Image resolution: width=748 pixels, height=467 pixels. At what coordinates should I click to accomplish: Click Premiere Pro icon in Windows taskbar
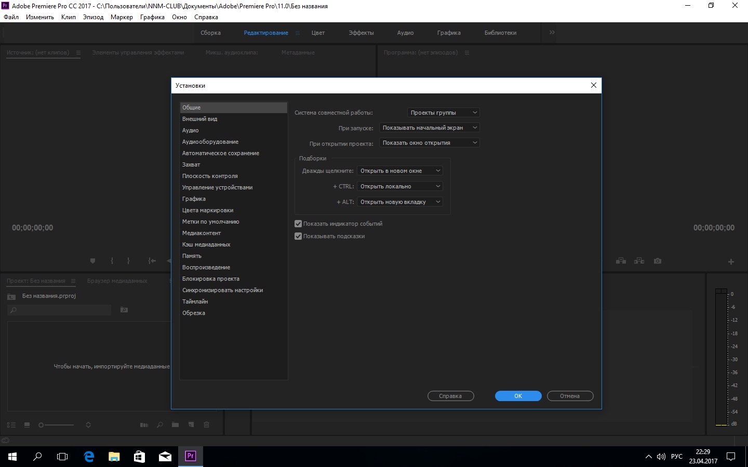191,456
